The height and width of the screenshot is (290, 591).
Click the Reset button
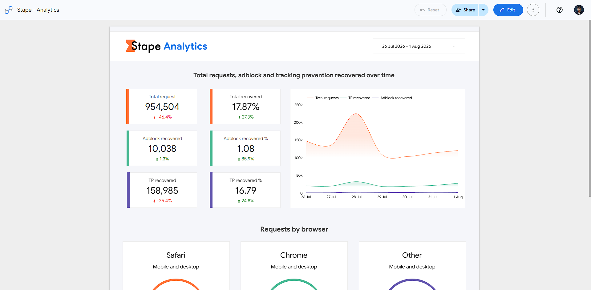point(430,10)
